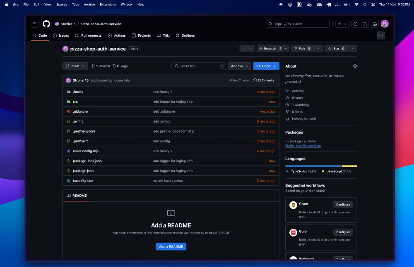This screenshot has width=414, height=267.
Task: Click the JavaScript yellow segment of language bar
Action: click(x=349, y=166)
